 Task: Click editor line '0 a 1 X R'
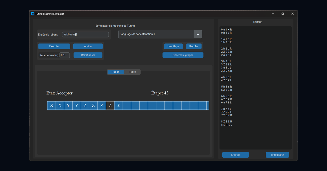226,30
